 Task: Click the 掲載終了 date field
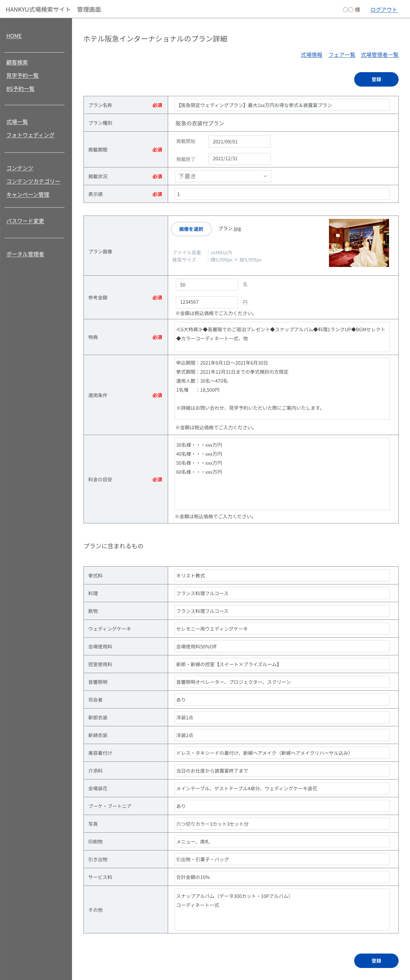point(240,159)
